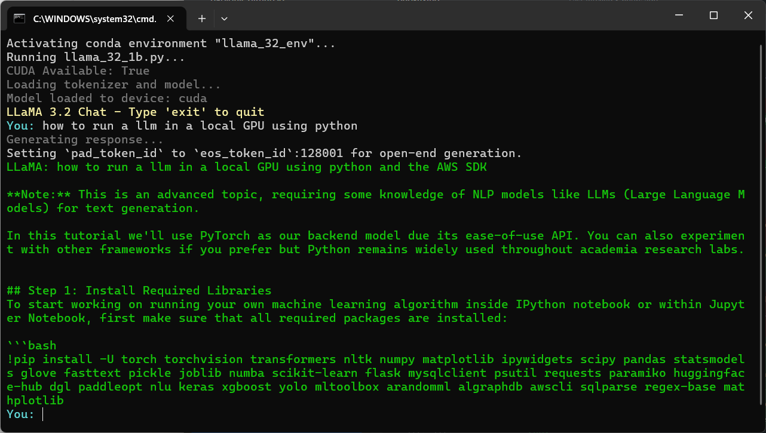Click the '```bash' code fence line
766x433 pixels.
click(32, 346)
